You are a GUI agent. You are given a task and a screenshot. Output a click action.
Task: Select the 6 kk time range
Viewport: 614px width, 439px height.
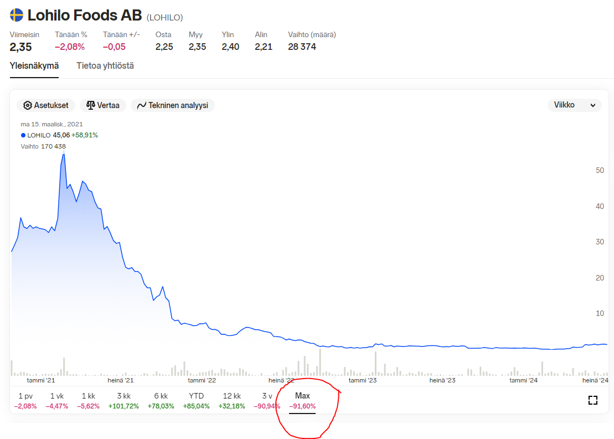pyautogui.click(x=161, y=401)
